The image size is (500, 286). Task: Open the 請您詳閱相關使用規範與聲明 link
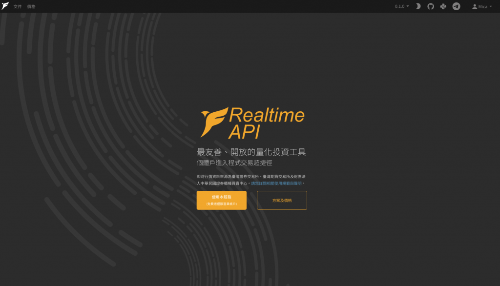(x=276, y=184)
